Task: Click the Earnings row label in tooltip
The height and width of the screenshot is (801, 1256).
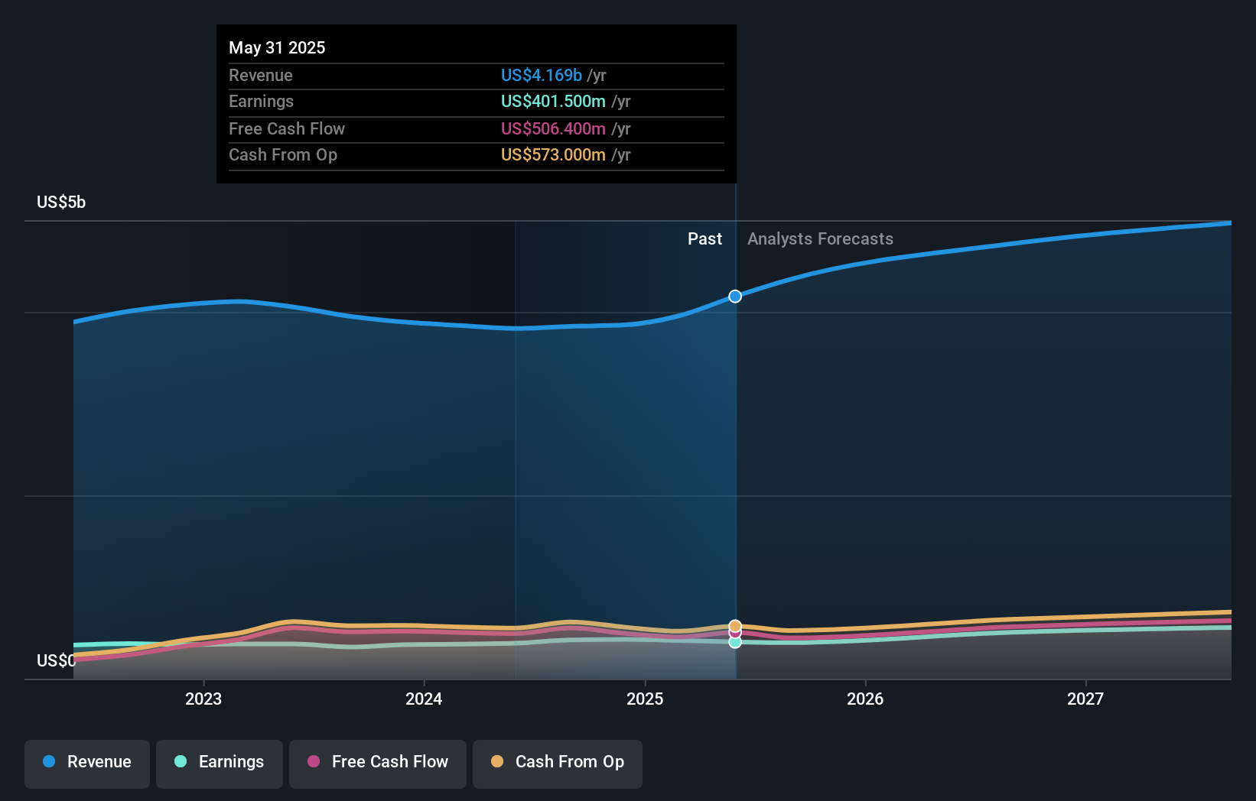Action: (x=261, y=101)
